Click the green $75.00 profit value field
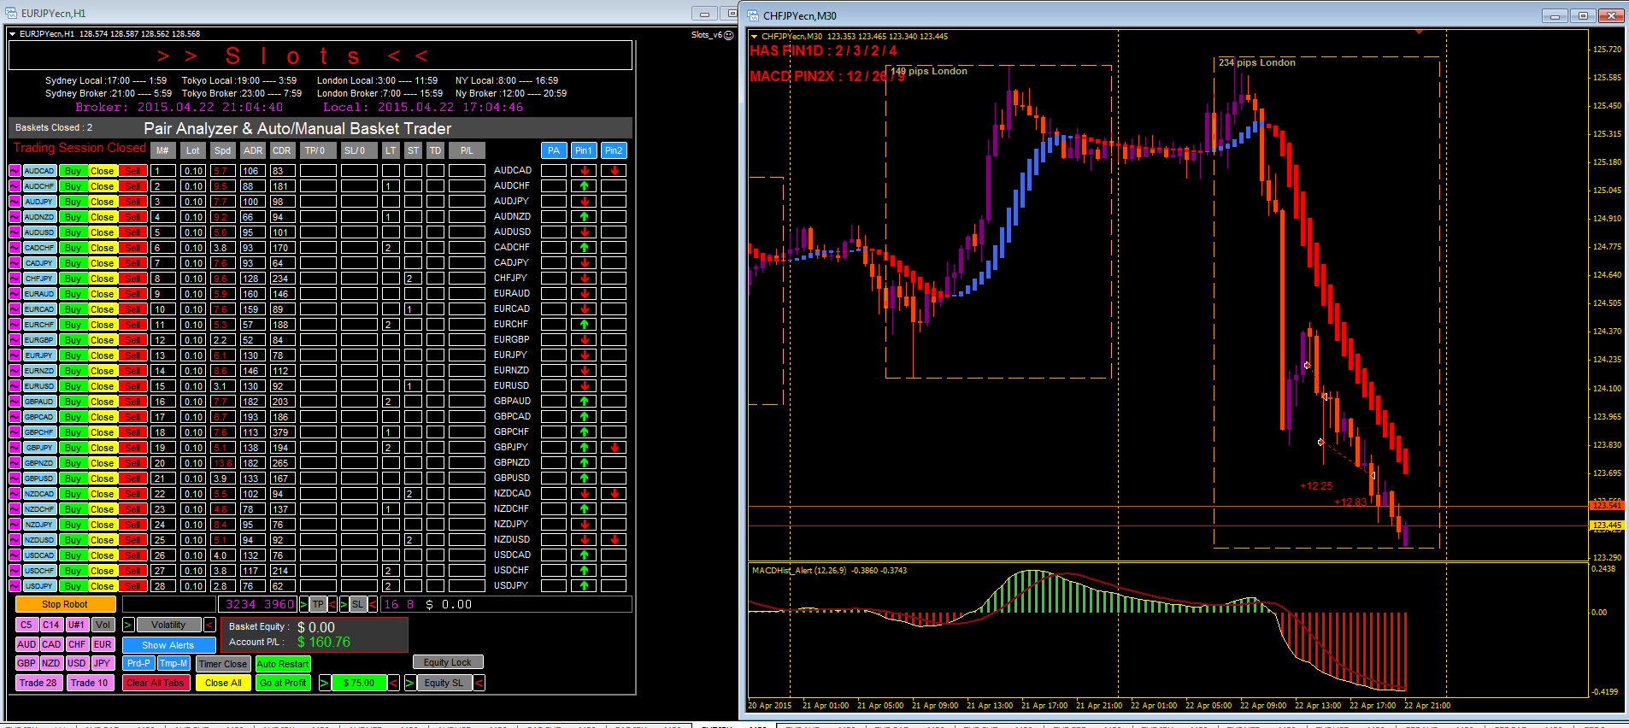The image size is (1629, 728). 359,683
